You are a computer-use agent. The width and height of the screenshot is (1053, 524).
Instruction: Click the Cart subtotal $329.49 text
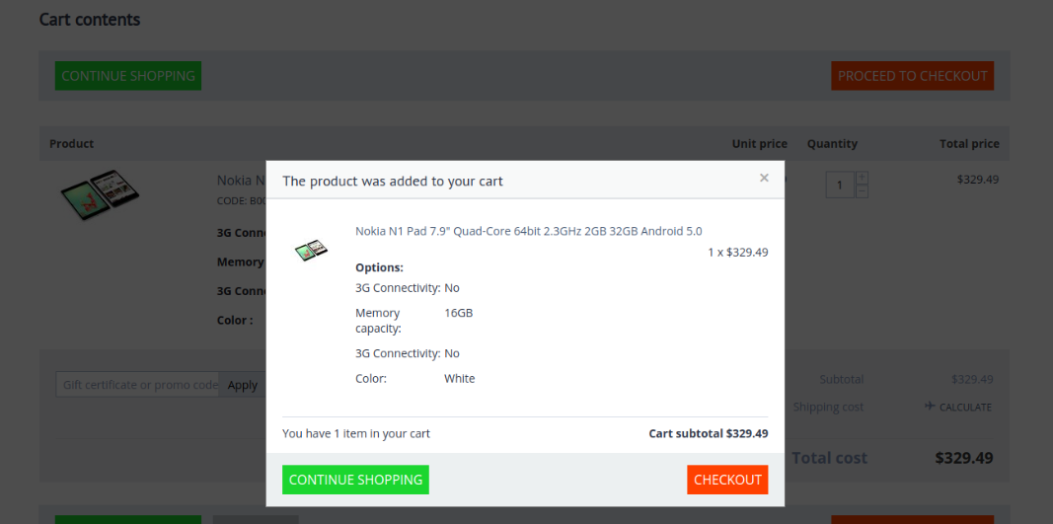coord(709,433)
